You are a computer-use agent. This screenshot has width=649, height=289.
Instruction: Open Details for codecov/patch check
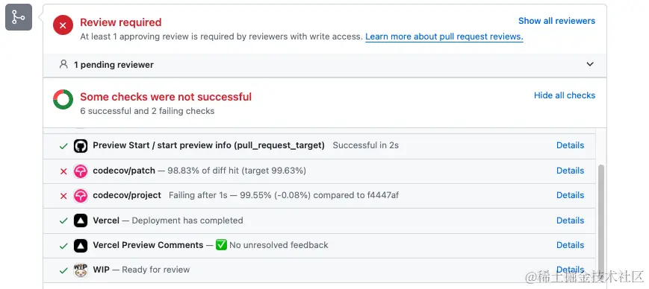[x=570, y=171]
